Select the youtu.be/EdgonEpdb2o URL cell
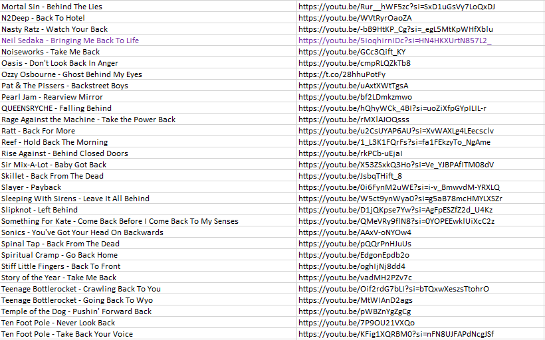 coord(421,254)
